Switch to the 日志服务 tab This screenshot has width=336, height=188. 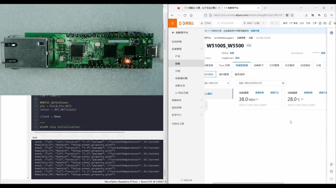point(290,65)
